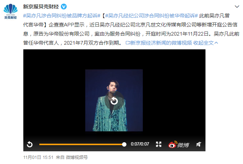Image resolution: width=243 pixels, height=164 pixels.
Task: Open hashtag #吴亦凡经纪公司涉合同纠纷被华帝起诉#
Action: 152,16
